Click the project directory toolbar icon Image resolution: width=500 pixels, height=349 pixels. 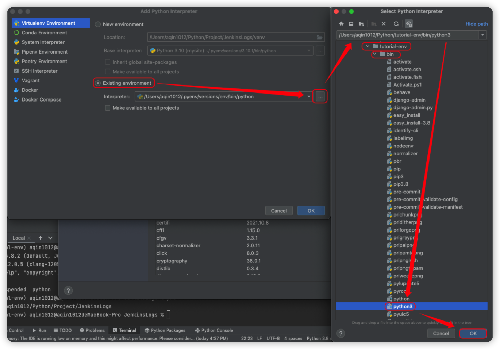click(361, 24)
